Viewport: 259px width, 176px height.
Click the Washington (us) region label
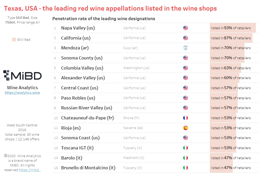point(136,68)
